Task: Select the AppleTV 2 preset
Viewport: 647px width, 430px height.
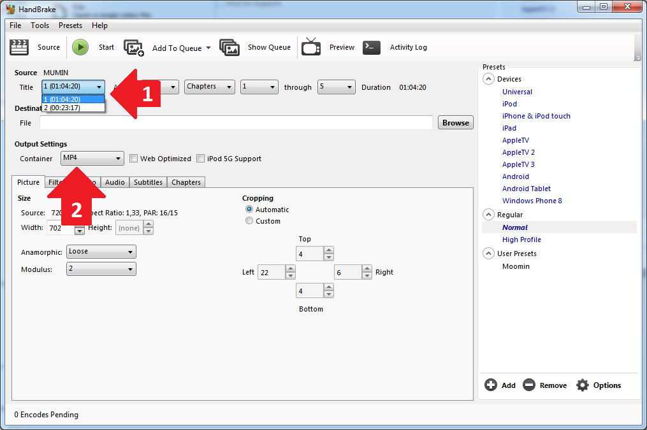Action: (518, 152)
